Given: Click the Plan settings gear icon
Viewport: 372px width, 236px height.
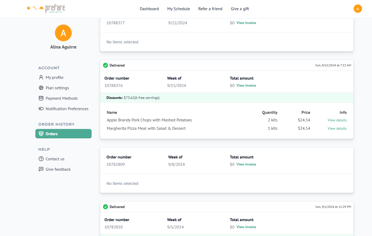Looking at the screenshot, I should click(x=41, y=88).
